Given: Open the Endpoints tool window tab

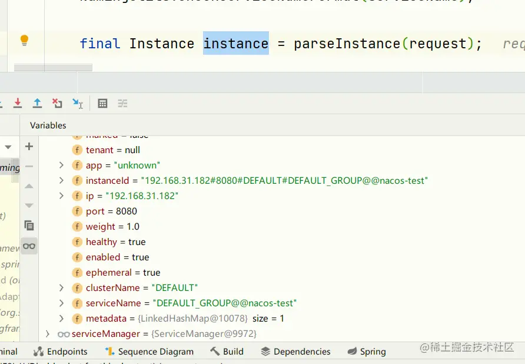Looking at the screenshot, I should (60, 351).
